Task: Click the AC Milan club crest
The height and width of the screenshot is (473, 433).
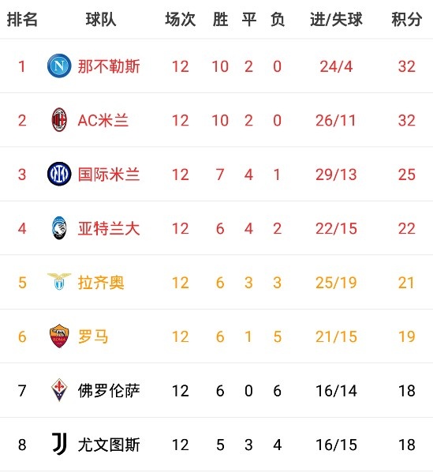Action: coord(59,120)
